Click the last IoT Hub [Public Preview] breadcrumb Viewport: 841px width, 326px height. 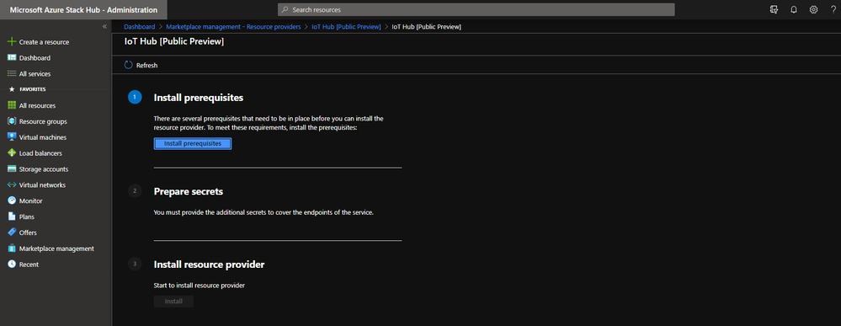coord(427,26)
